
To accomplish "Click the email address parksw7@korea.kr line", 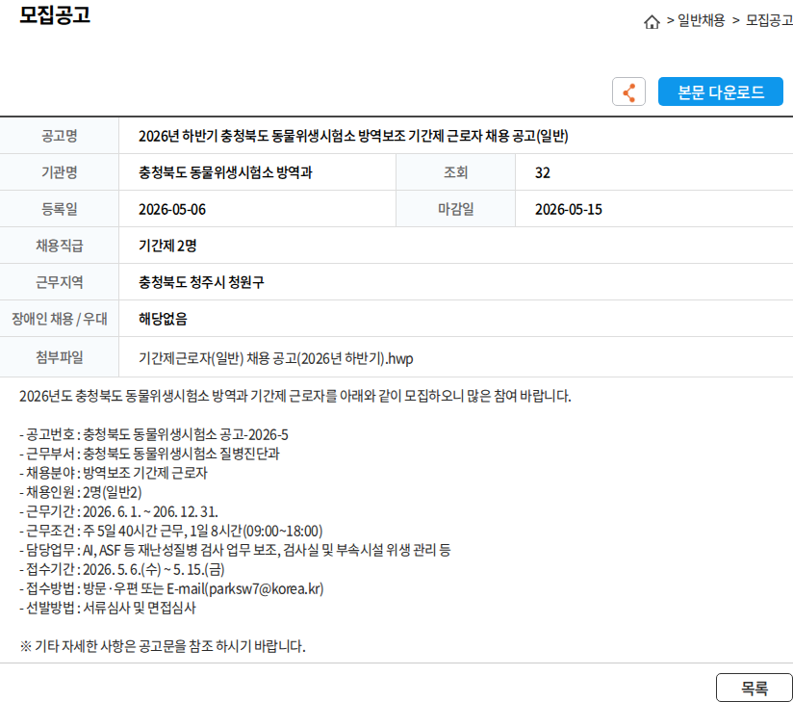I will tap(171, 588).
